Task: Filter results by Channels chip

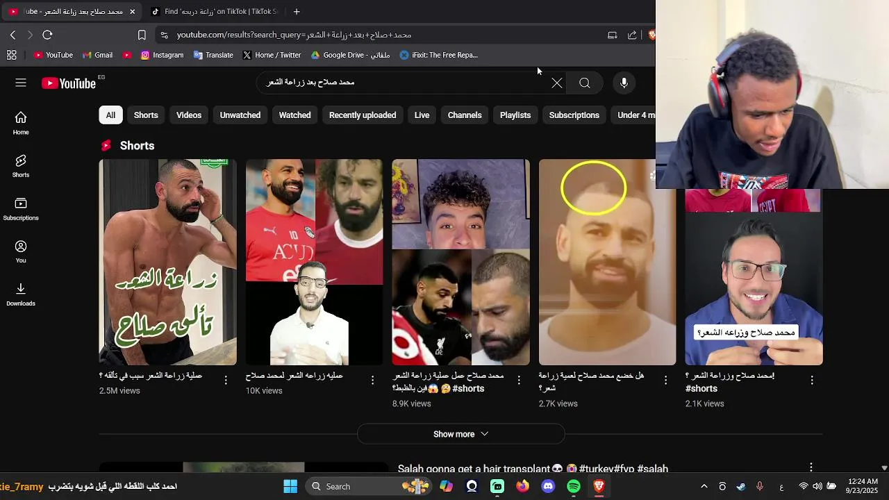Action: tap(465, 115)
